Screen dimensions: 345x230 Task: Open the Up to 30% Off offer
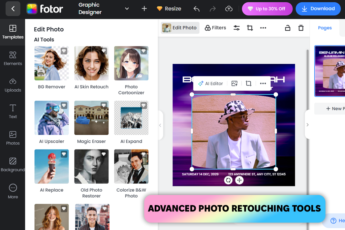267,9
